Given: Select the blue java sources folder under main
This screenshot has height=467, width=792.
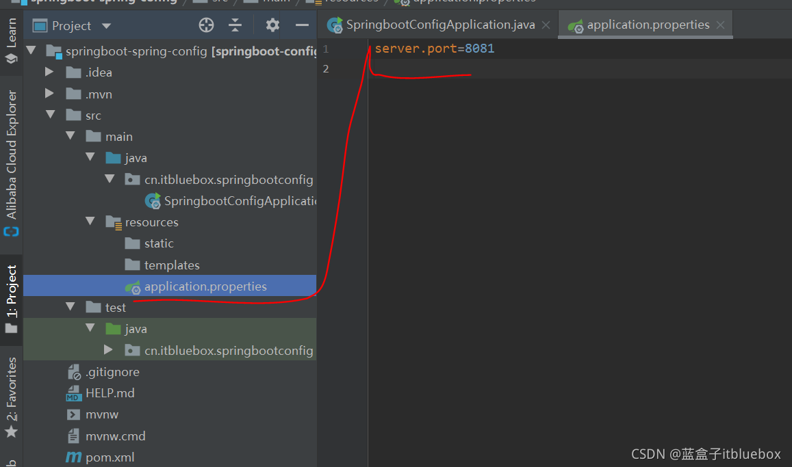Looking at the screenshot, I should 136,158.
